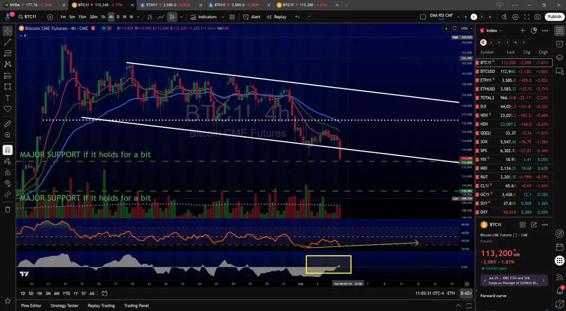Expand chart style dropdown arrow
This screenshot has width=566, height=311.
point(182,17)
